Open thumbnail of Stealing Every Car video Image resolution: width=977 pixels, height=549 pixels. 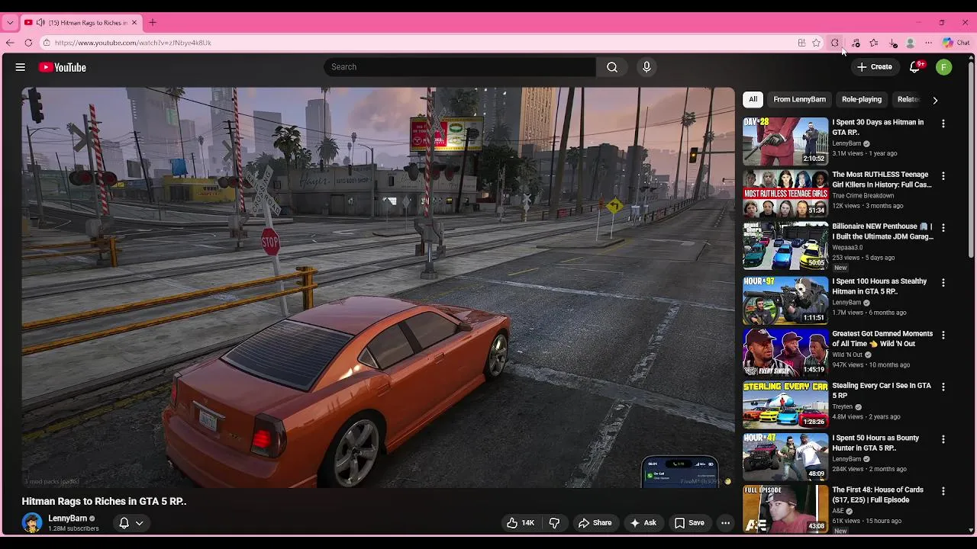(785, 405)
